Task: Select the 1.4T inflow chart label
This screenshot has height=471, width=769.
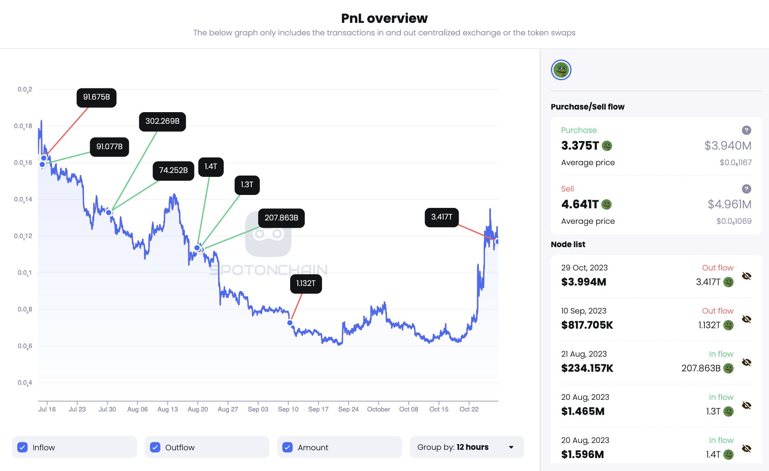Action: [x=210, y=166]
